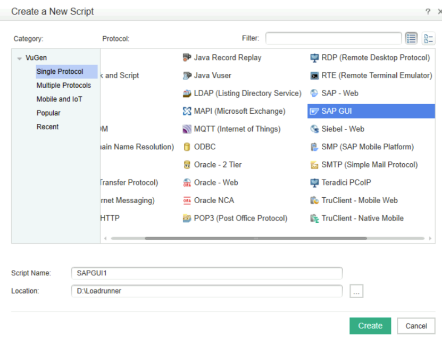
Task: Click the SMTP Simple Mail Protocol icon
Action: tap(314, 165)
